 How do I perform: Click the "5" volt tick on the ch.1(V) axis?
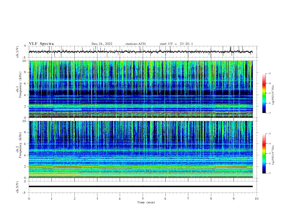(25, 46)
